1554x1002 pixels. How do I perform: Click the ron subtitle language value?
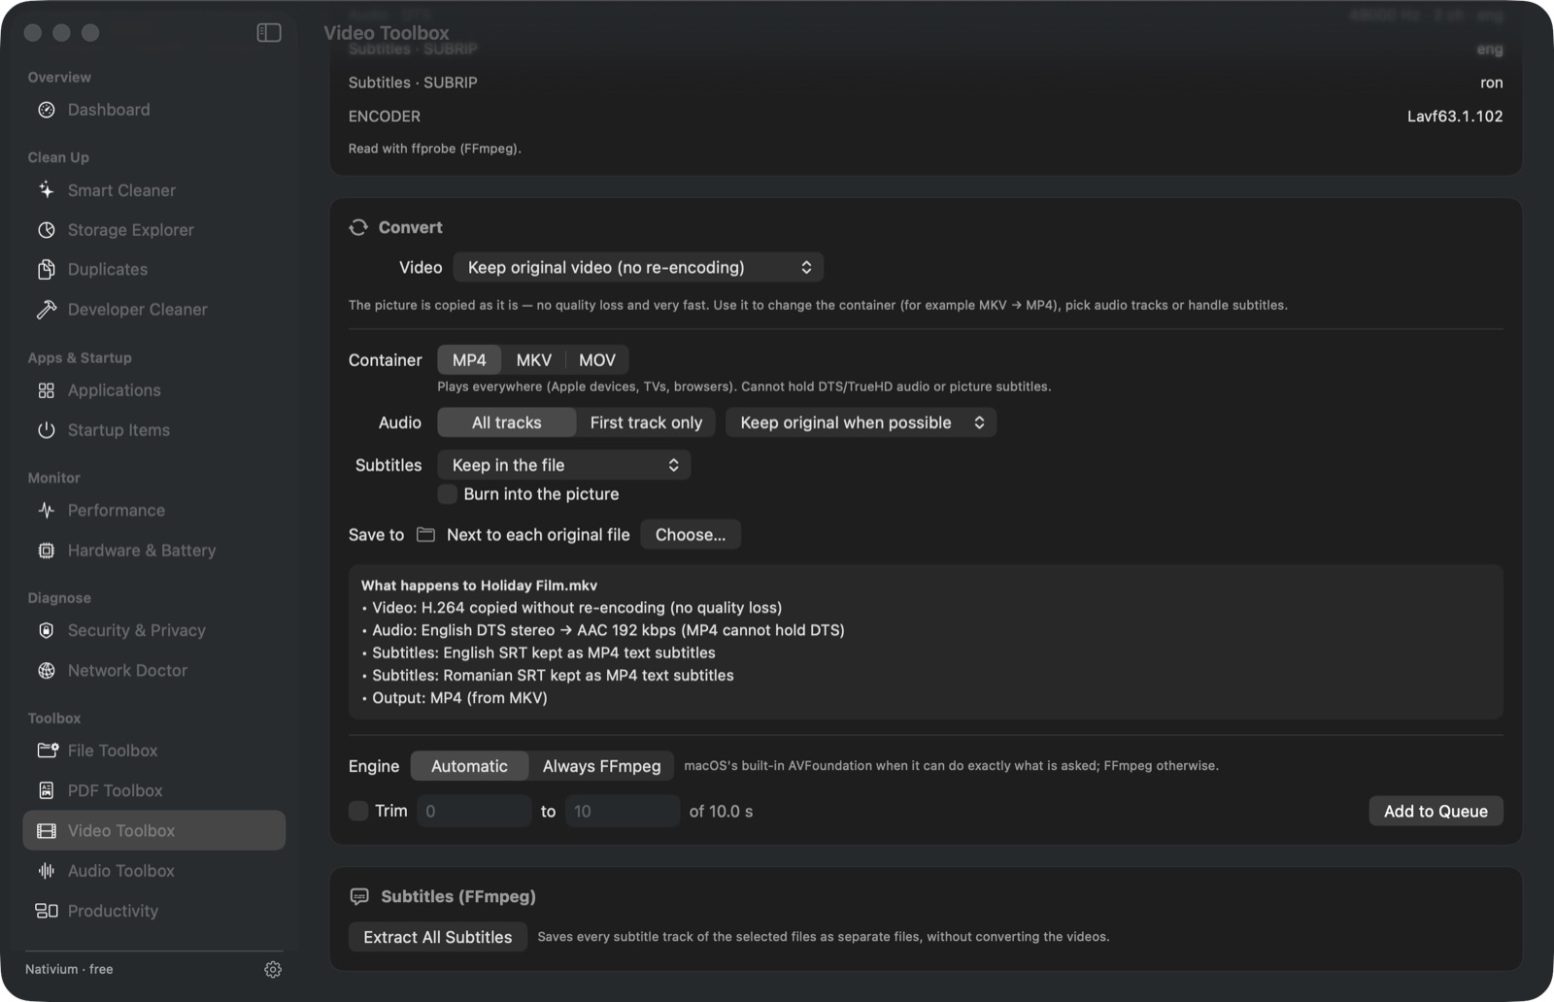1492,83
